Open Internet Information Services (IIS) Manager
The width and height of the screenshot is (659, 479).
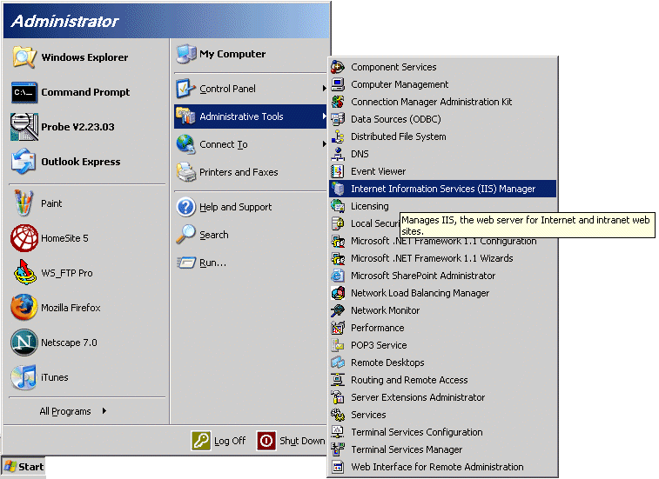pyautogui.click(x=442, y=189)
